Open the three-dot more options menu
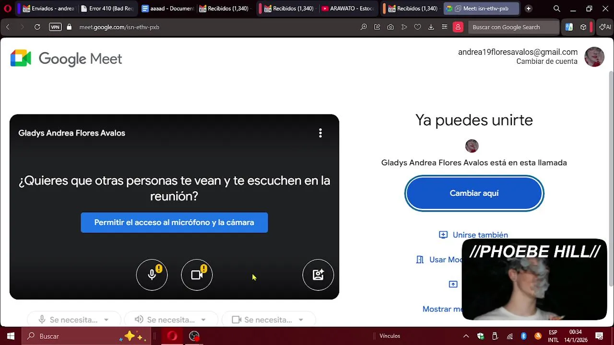This screenshot has width=614, height=345. [320, 133]
